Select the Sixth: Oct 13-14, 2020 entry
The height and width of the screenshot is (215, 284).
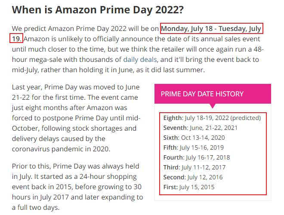[x=194, y=138]
